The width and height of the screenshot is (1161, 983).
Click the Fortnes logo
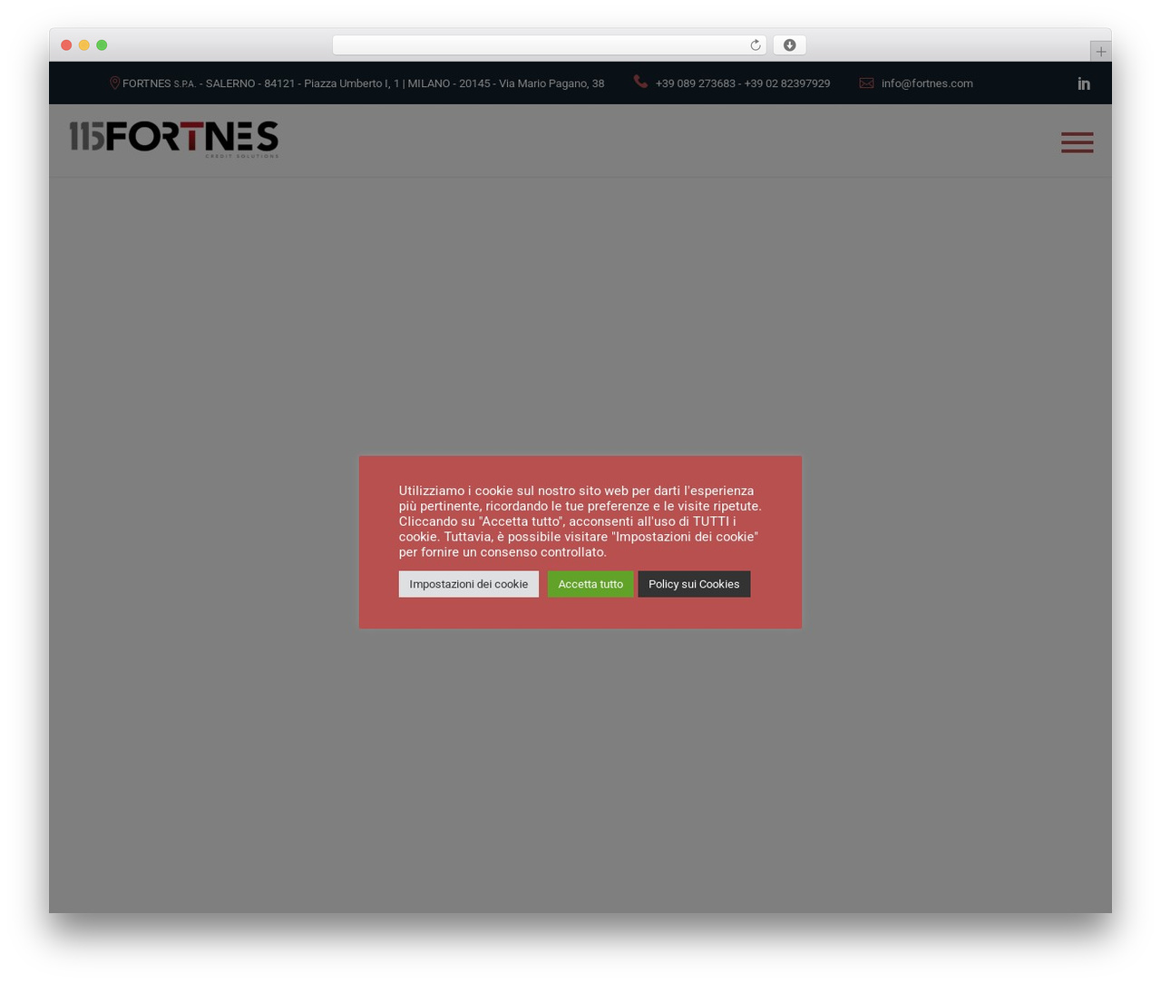(174, 140)
